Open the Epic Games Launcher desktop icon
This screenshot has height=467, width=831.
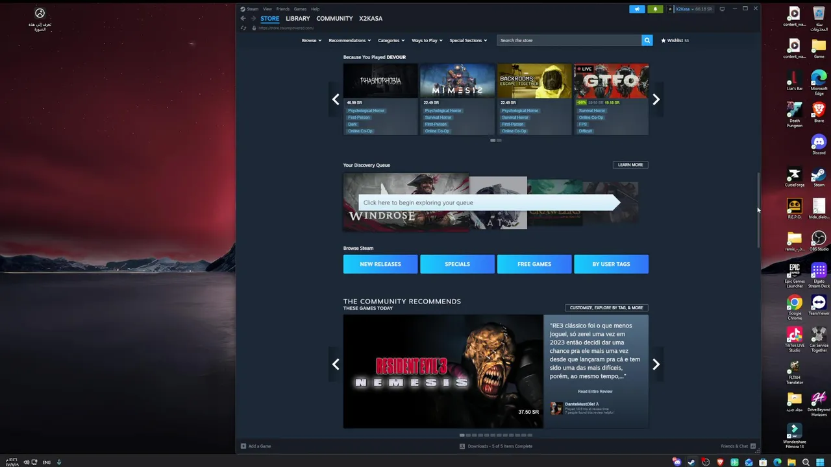point(795,275)
